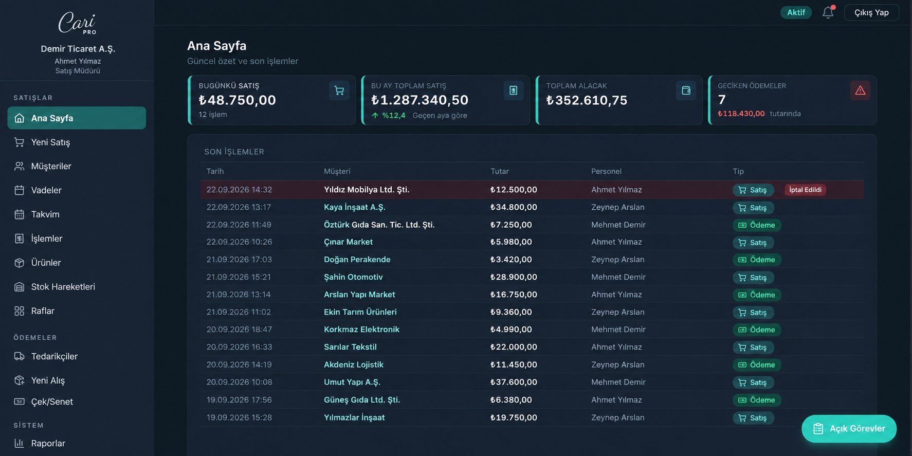The image size is (912, 456).
Task: Click the %12,4 growth indicator
Action: pyautogui.click(x=389, y=115)
